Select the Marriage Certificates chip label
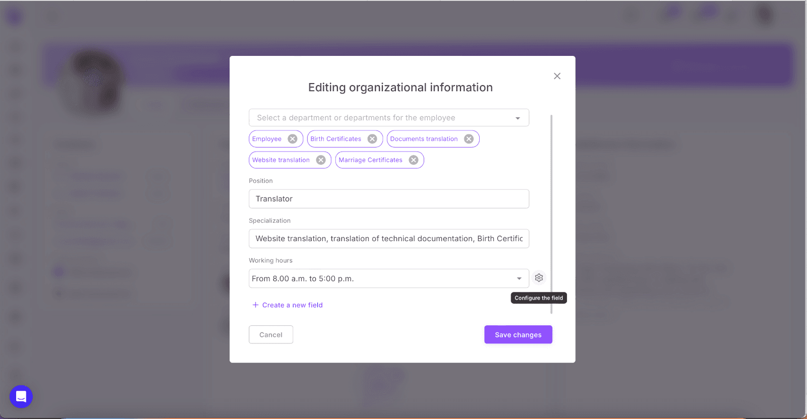This screenshot has height=419, width=807. (371, 160)
